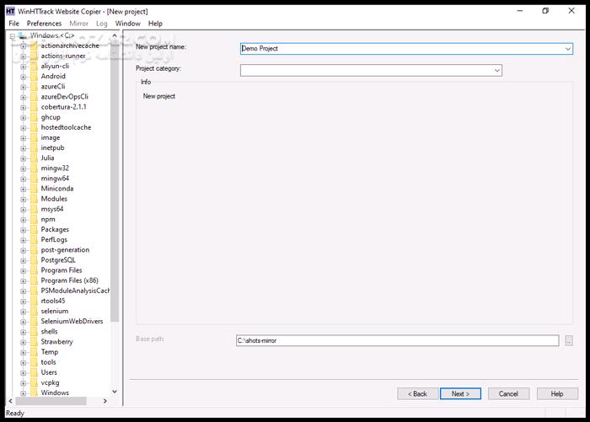Click the Cancel button
The width and height of the screenshot is (590, 422).
(509, 394)
